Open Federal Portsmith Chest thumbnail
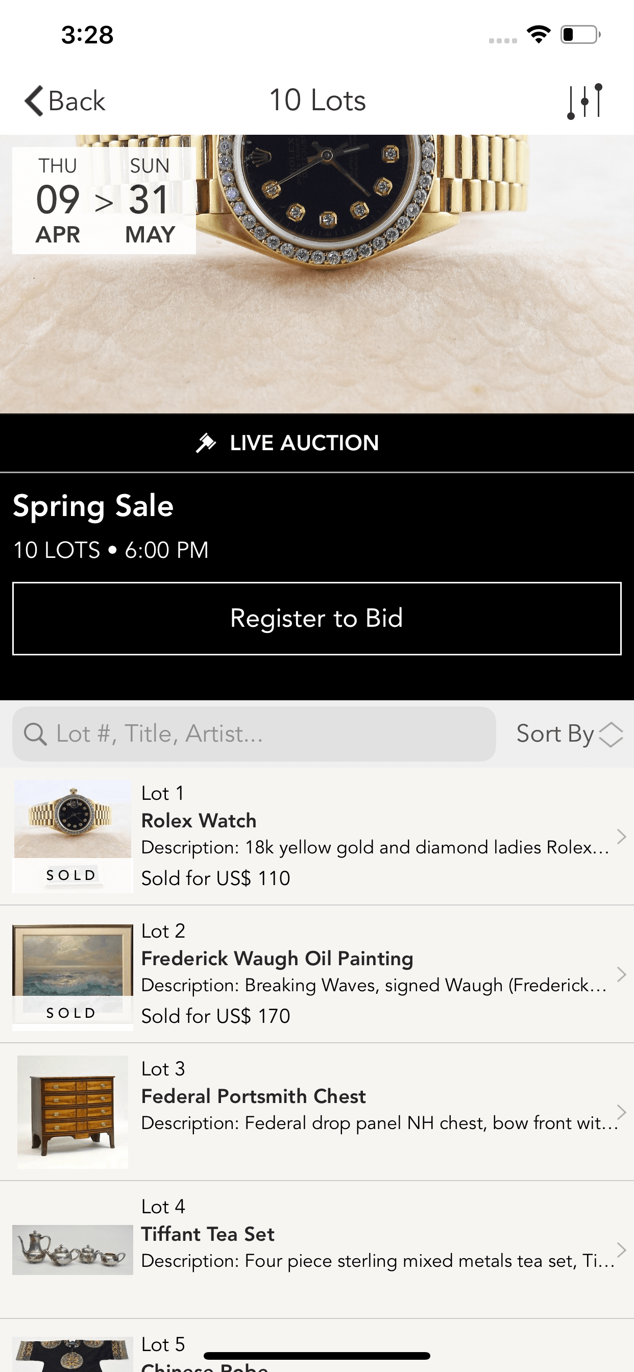The width and height of the screenshot is (634, 1372). coord(72,1112)
